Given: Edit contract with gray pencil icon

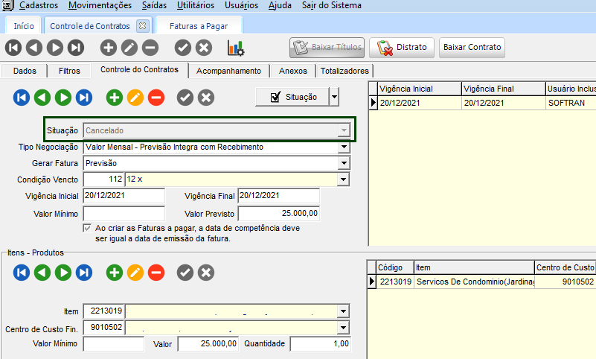Looking at the screenshot, I should click(129, 48).
